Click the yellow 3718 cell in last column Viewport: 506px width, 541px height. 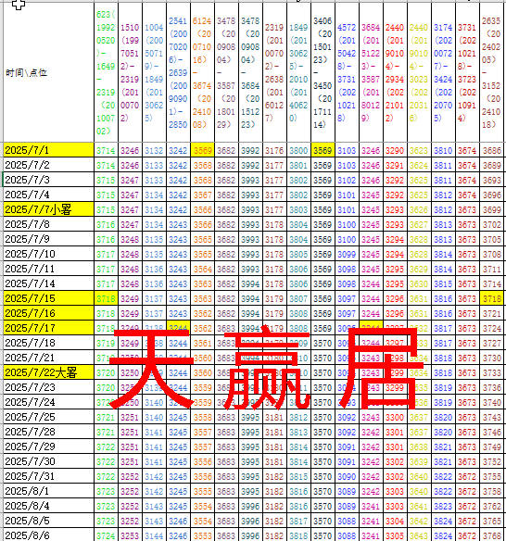pos(491,298)
